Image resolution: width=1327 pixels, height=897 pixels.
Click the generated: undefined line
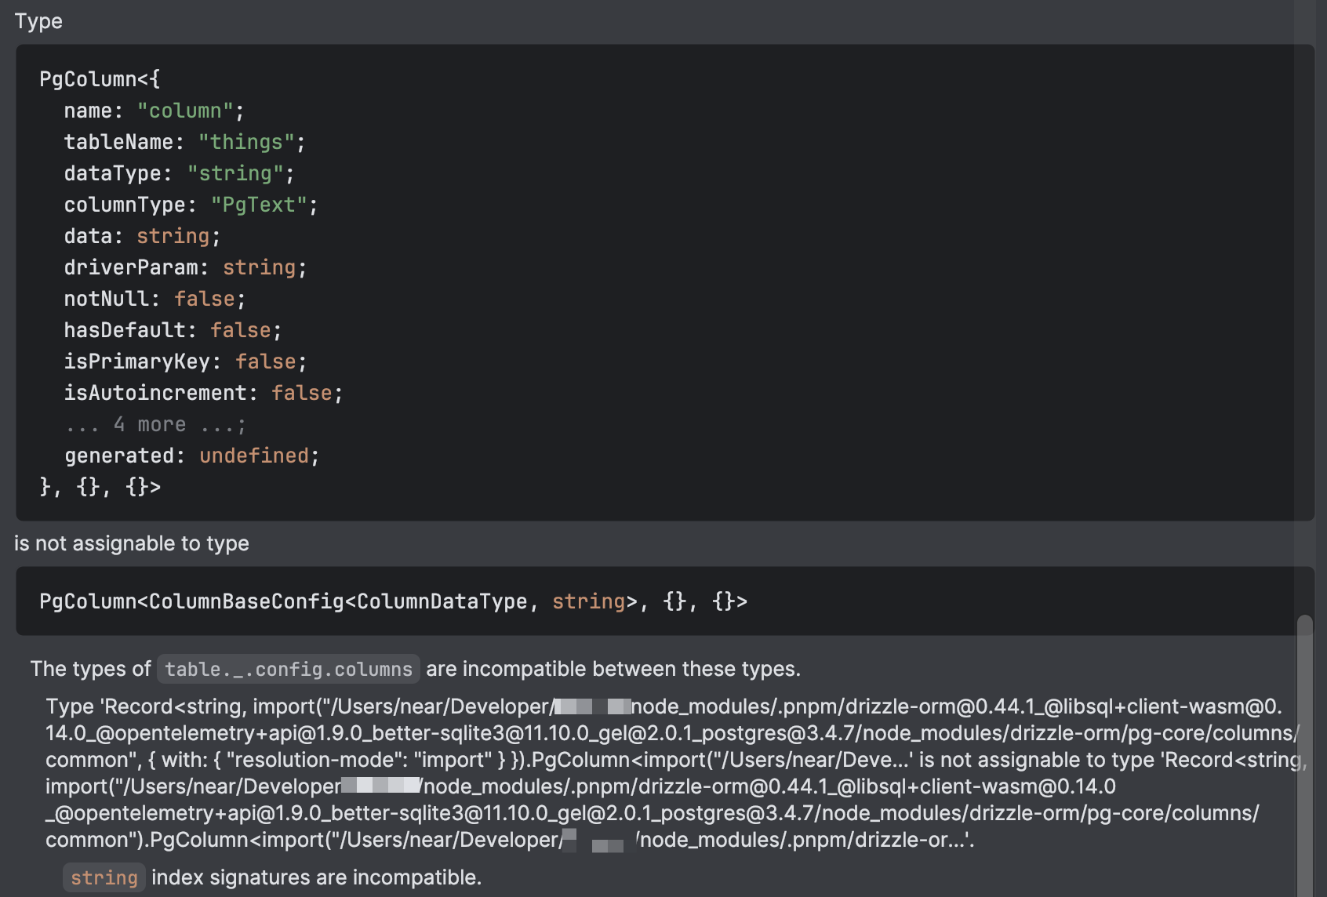(191, 455)
